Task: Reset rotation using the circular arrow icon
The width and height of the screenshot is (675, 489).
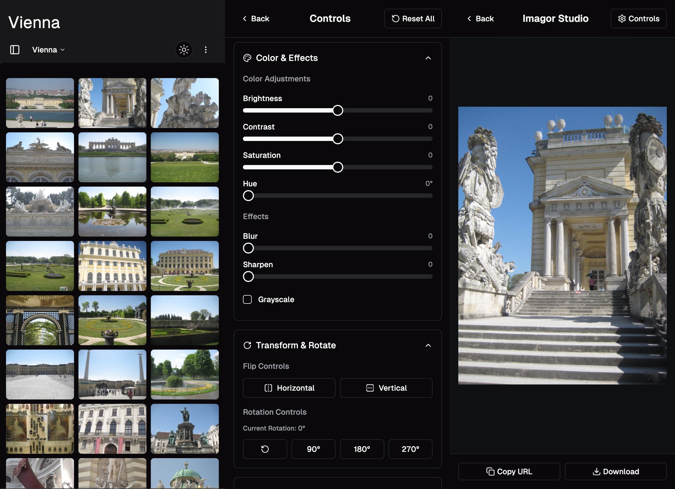Action: pyautogui.click(x=265, y=449)
